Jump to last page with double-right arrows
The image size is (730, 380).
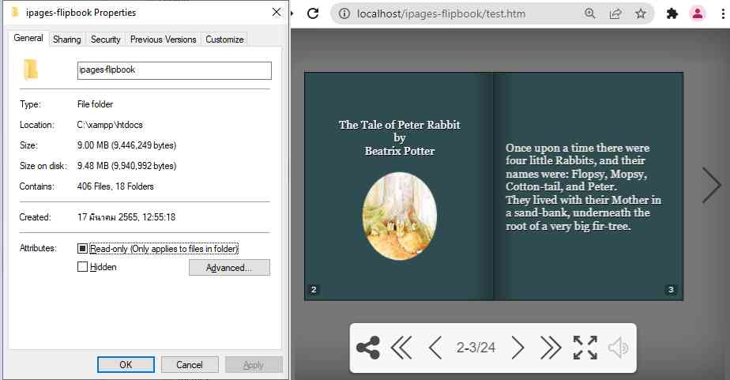(x=551, y=348)
